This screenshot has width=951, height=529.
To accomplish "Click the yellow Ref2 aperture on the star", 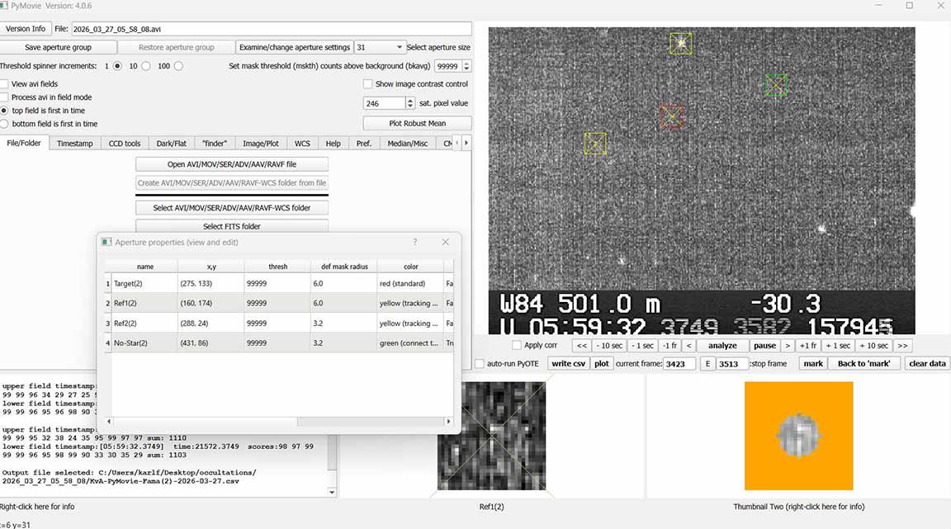I will tap(680, 44).
